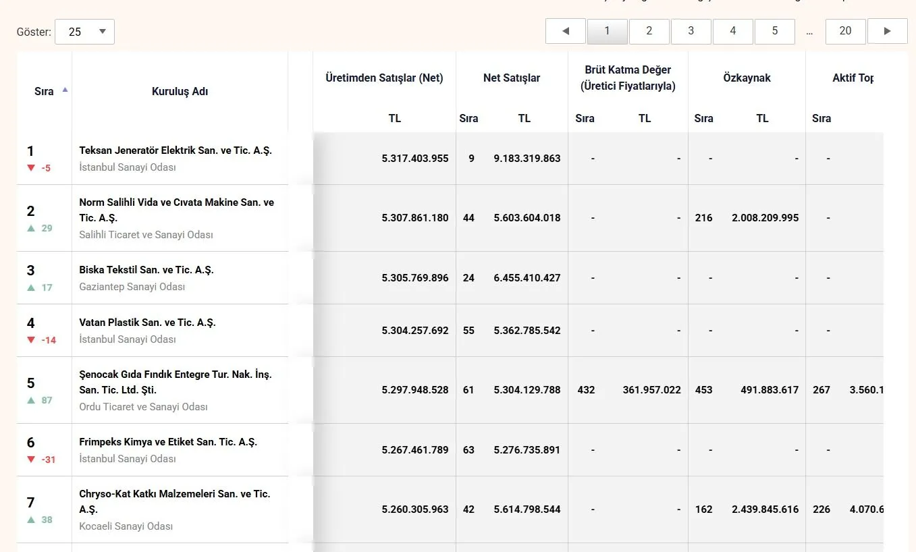Go to page 3

click(691, 31)
